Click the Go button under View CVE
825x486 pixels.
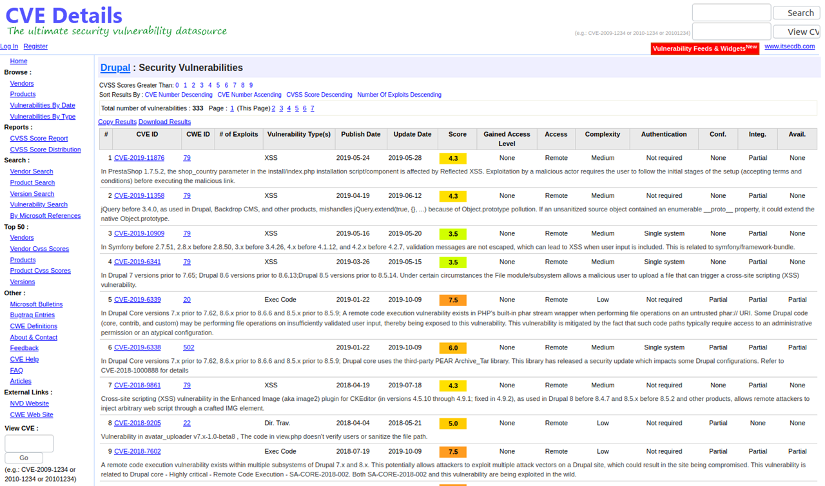24,458
